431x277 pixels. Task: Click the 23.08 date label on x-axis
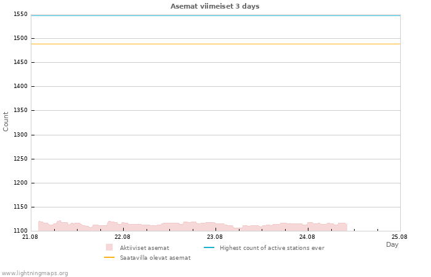215,236
